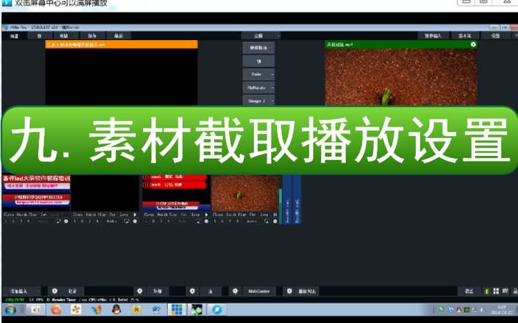518x323 pixels.
Task: Click the colored audio mixer icon at bottom right
Action: coord(486,291)
